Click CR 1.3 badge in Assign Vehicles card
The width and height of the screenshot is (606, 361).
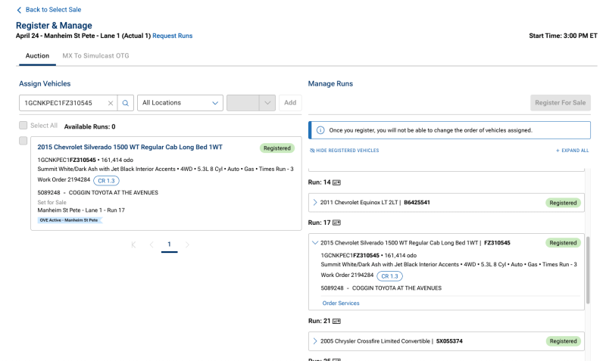106,181
